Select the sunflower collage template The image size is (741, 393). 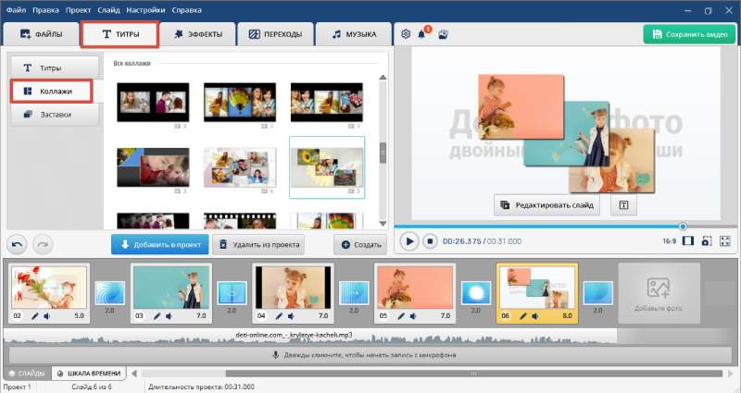click(x=327, y=167)
